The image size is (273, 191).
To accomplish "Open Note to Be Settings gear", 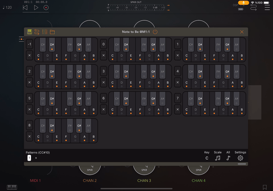I will pos(240,158).
